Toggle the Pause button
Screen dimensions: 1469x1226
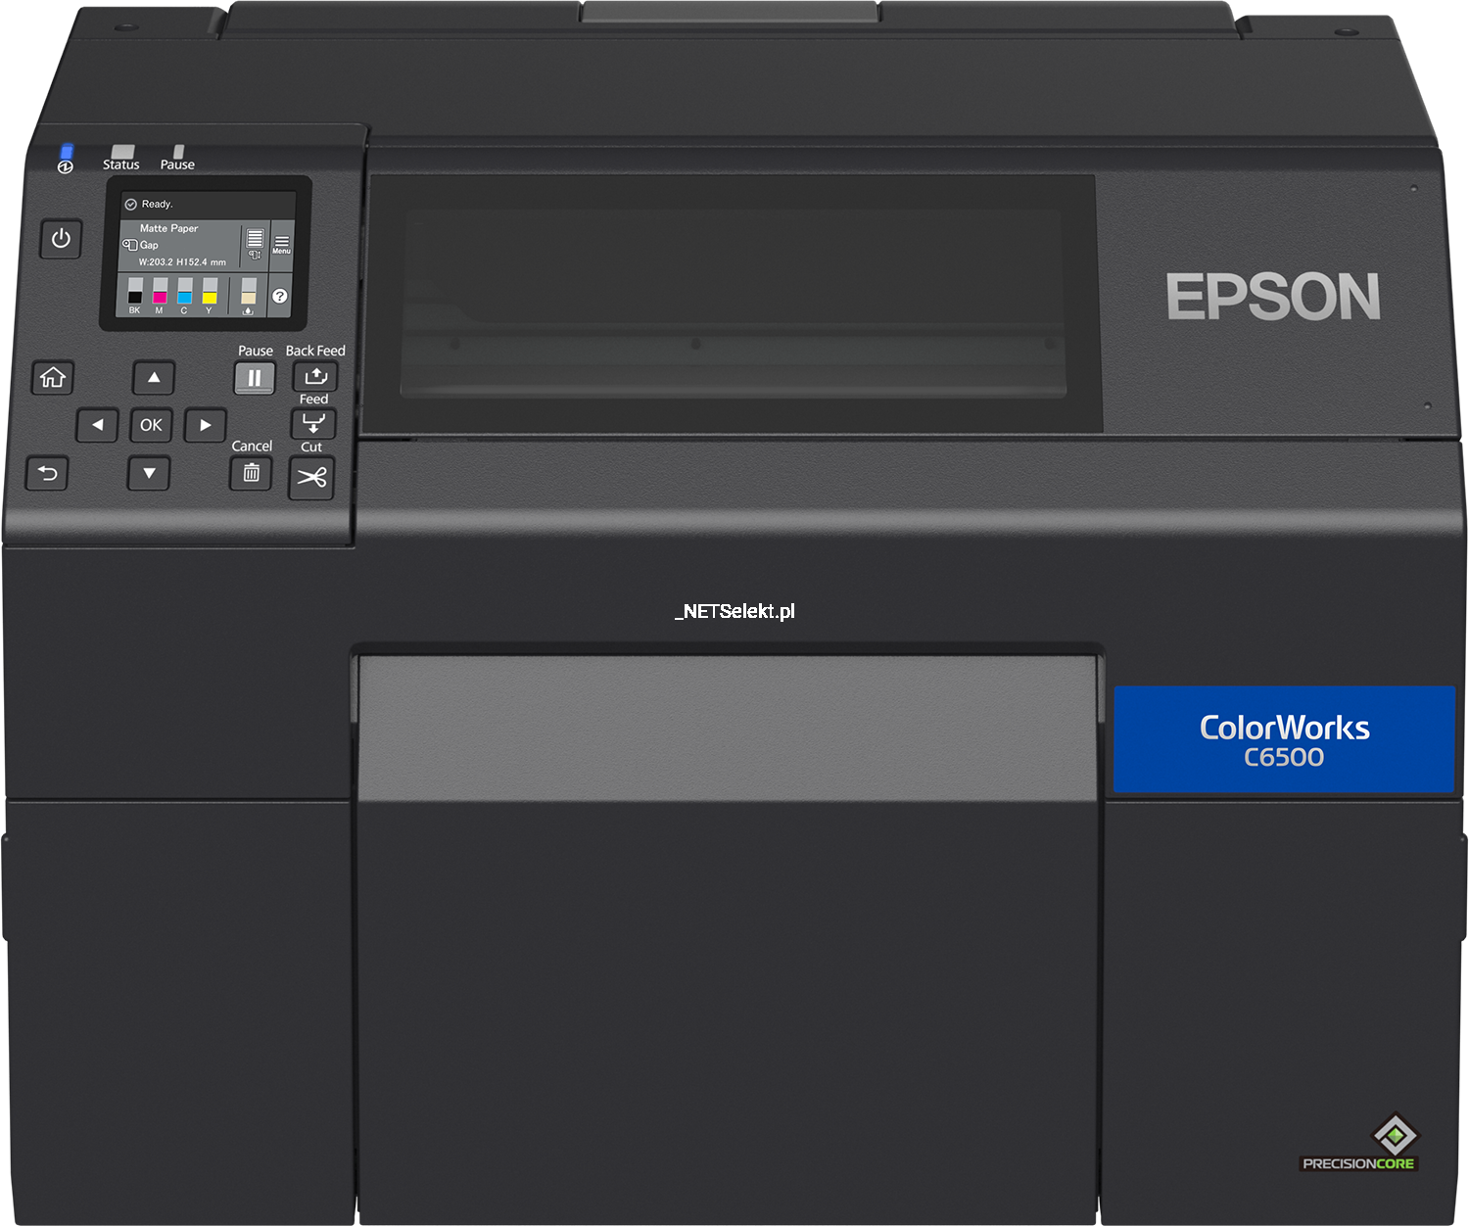[254, 378]
